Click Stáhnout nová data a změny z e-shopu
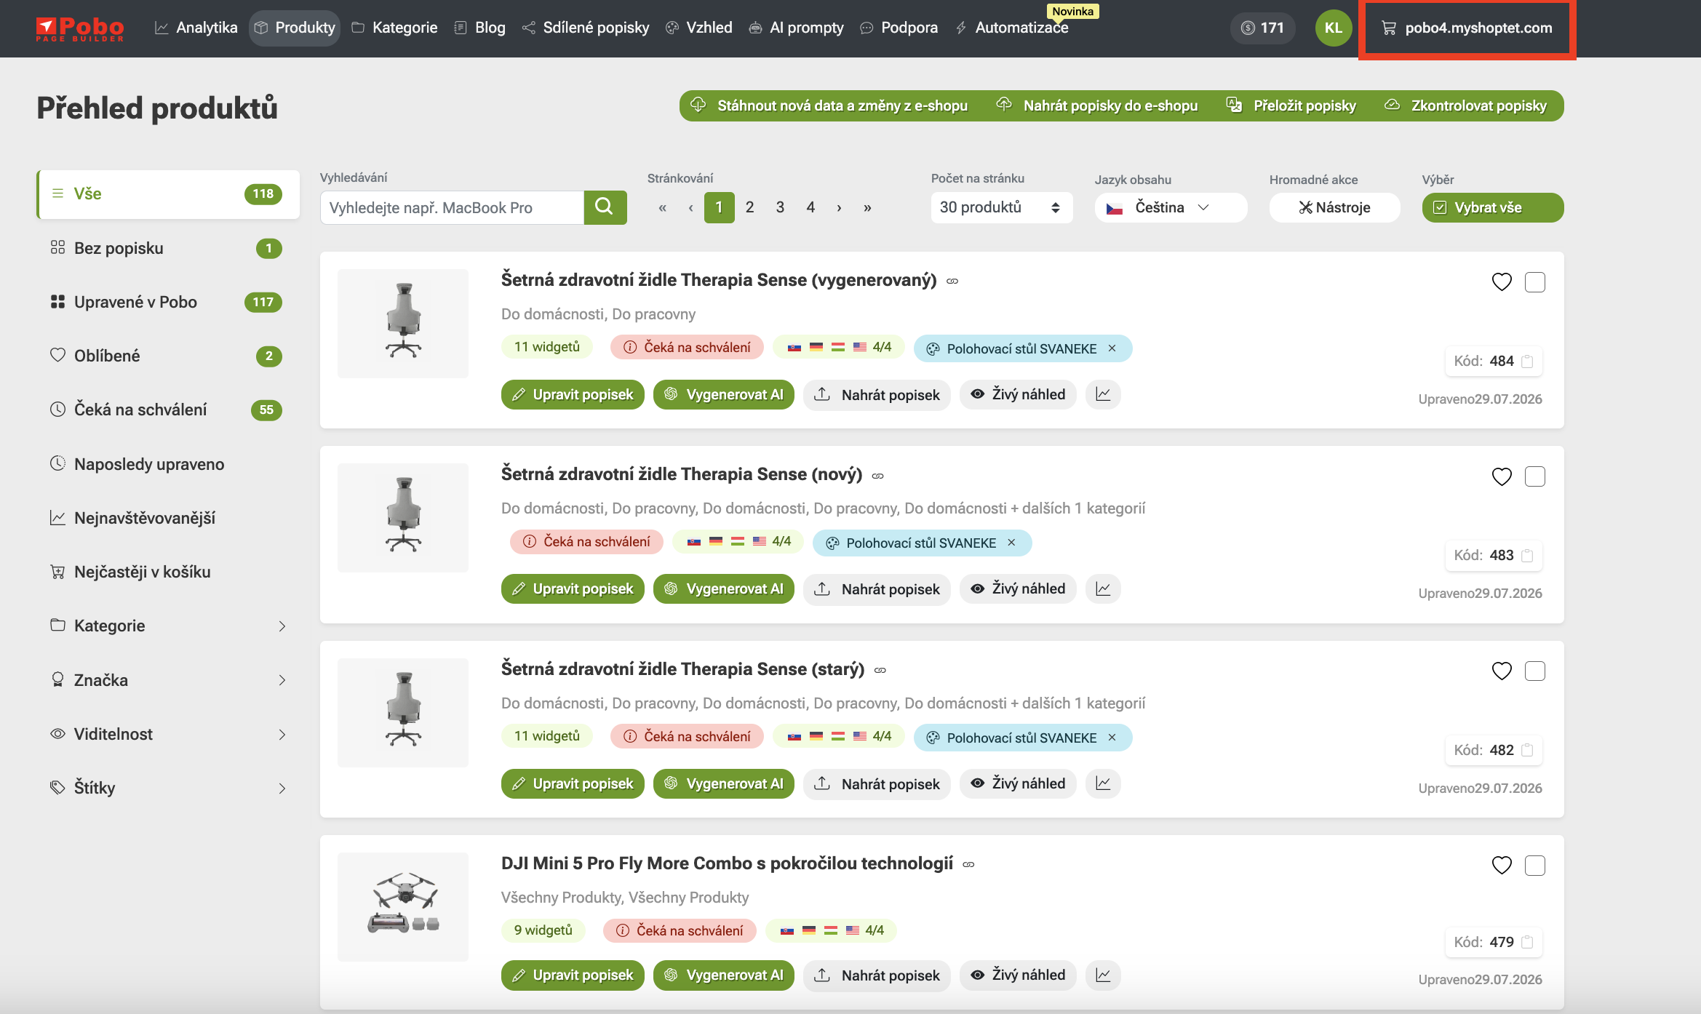The height and width of the screenshot is (1014, 1701). 829,106
